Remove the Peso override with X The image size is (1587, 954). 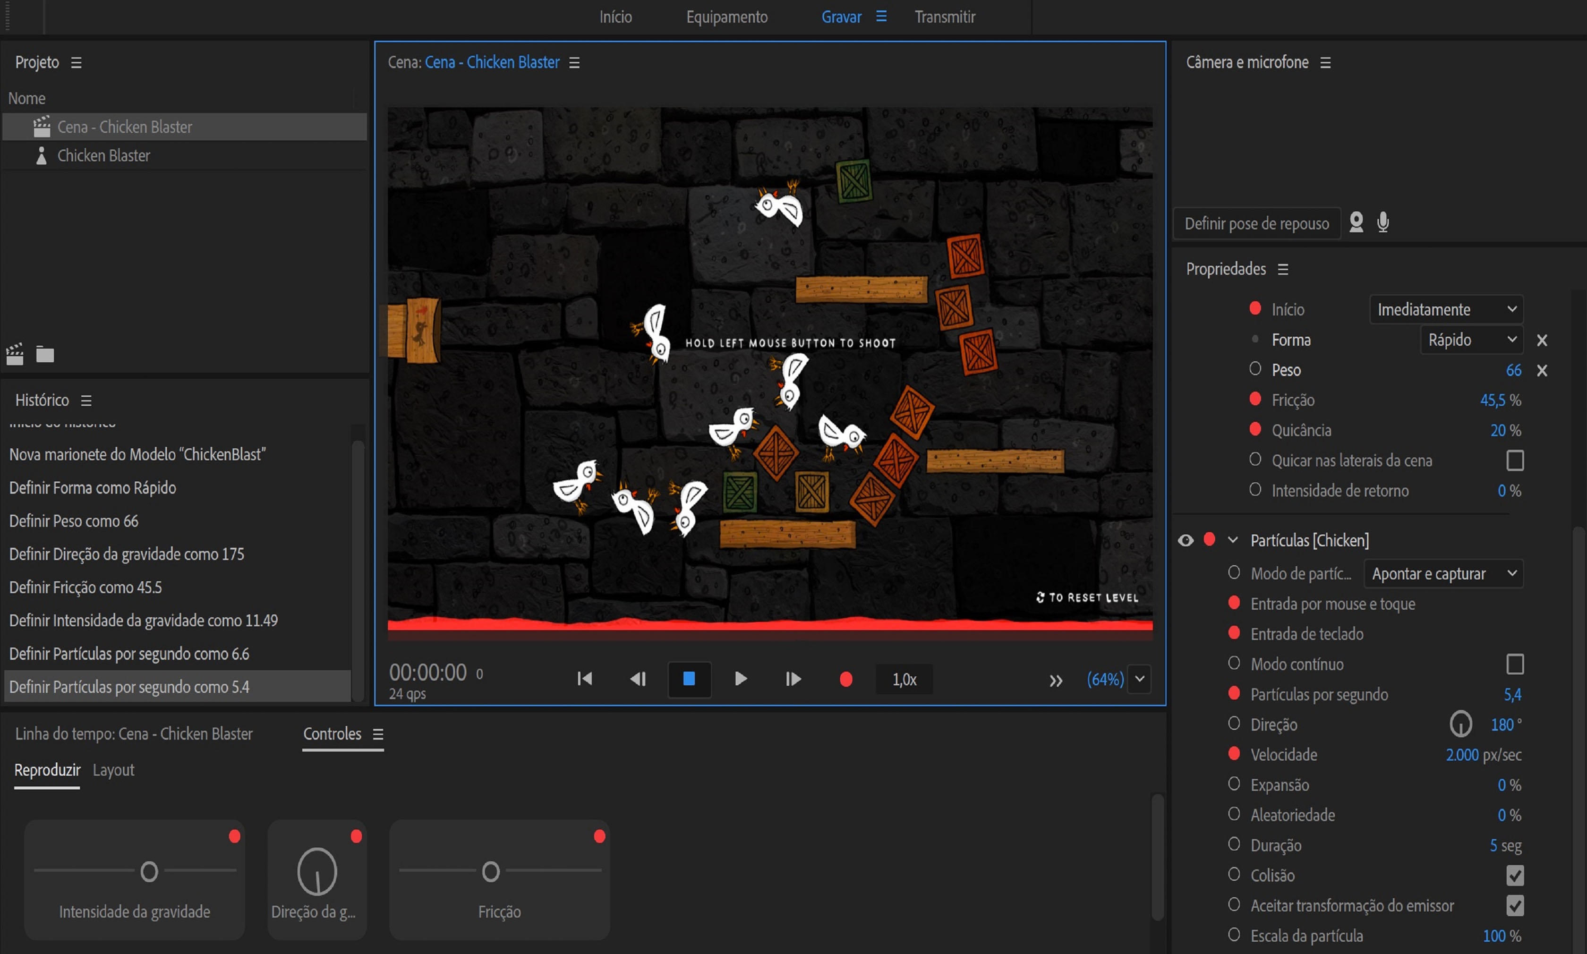(1541, 370)
